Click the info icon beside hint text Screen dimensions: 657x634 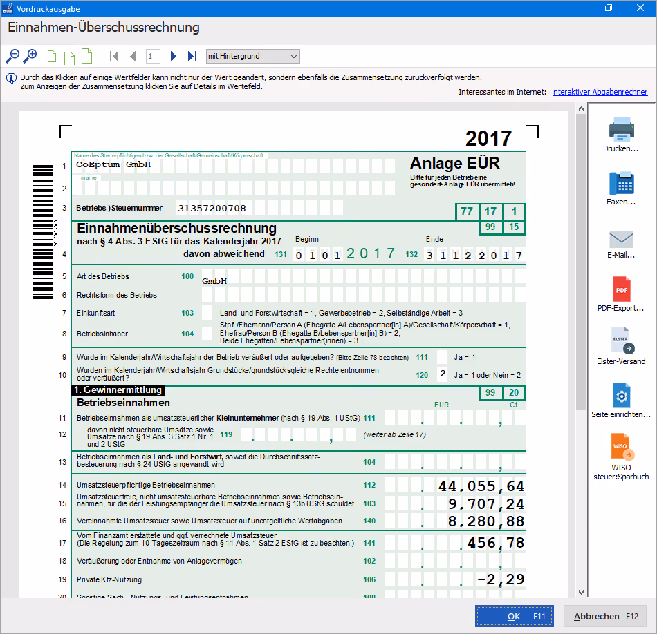11,78
